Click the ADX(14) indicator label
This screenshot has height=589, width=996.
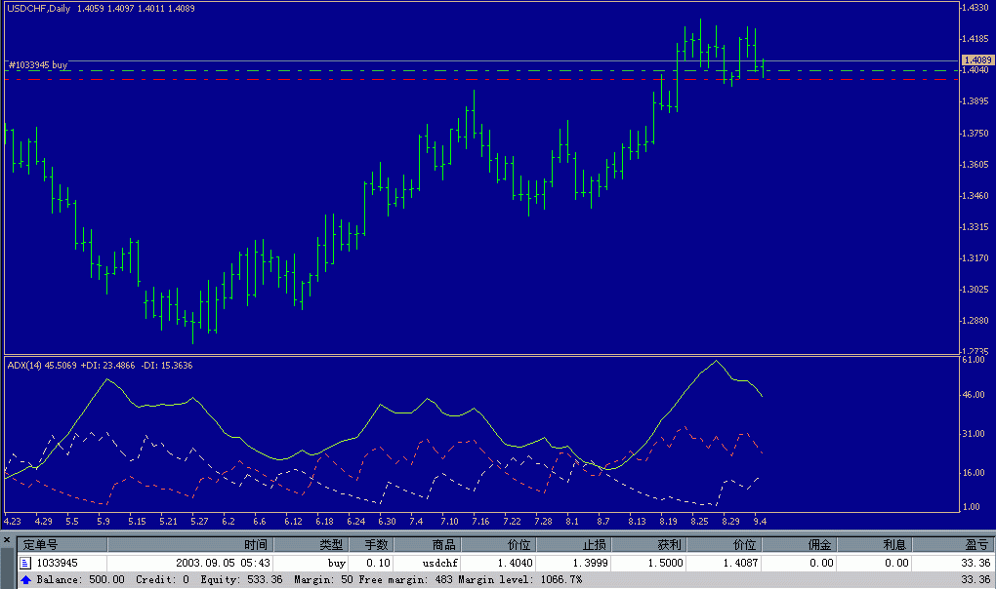point(23,365)
